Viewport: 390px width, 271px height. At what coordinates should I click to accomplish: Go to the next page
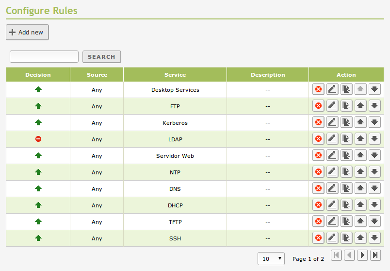pyautogui.click(x=362, y=255)
